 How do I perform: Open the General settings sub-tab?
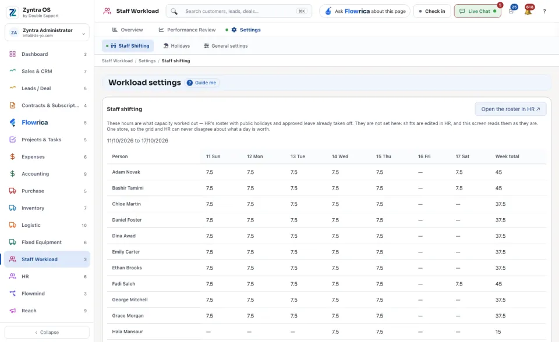click(226, 45)
